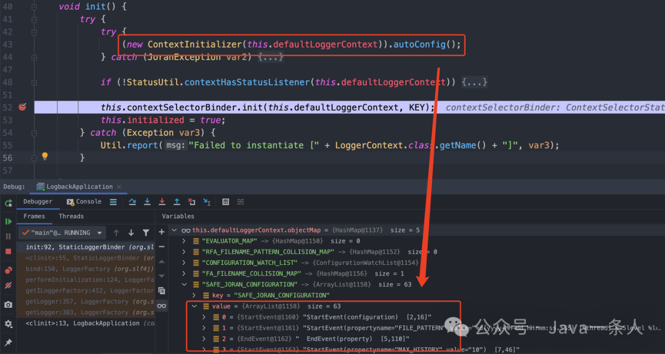Click the Force Step Into red arrow
665x354 pixels.
pyautogui.click(x=162, y=202)
